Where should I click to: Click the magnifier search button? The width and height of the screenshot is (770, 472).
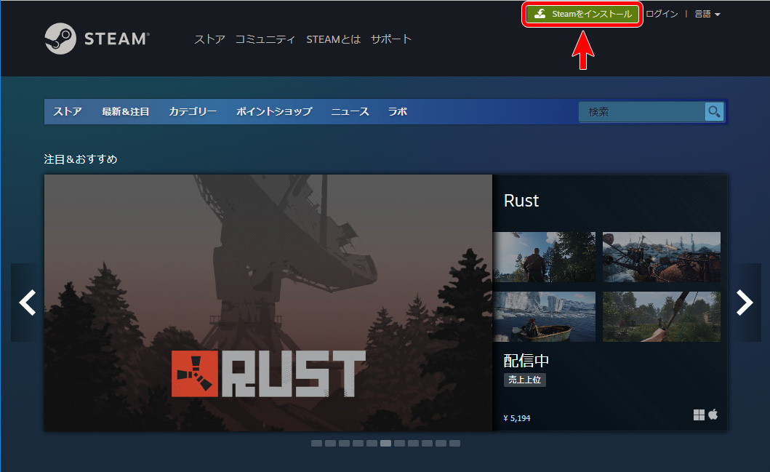[714, 112]
